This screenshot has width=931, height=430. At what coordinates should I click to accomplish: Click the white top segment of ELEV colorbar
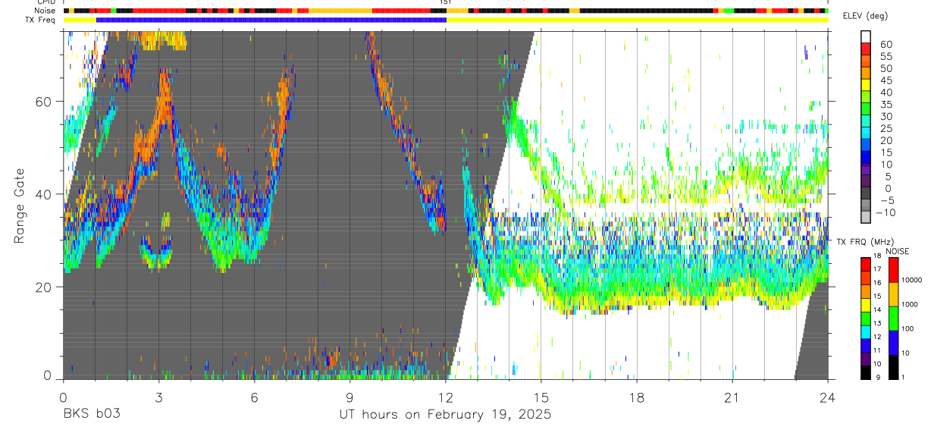866,37
